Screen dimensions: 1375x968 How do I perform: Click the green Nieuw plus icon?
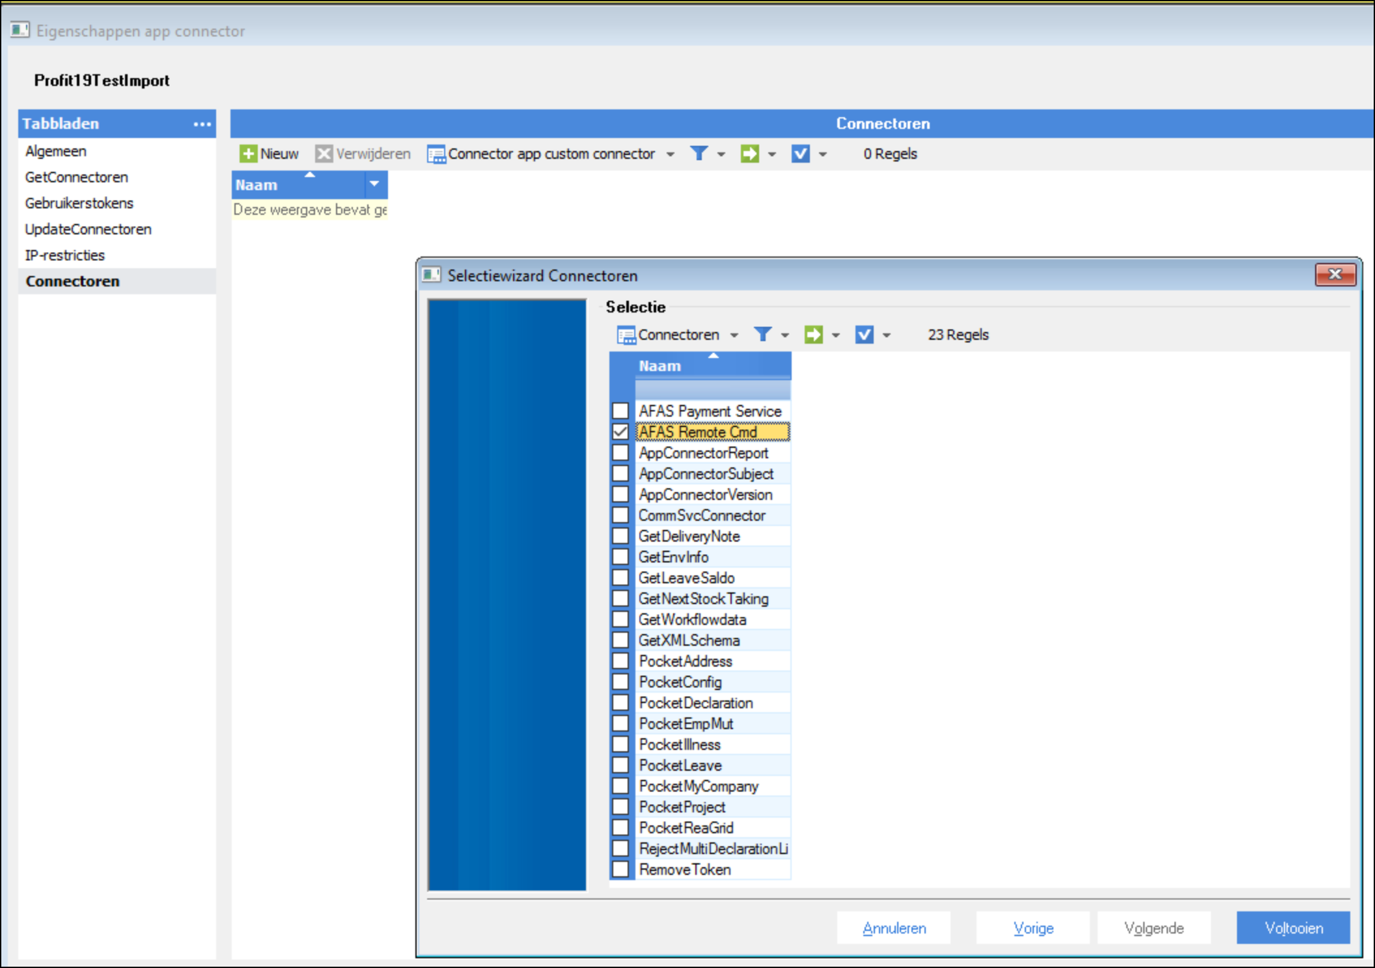248,154
